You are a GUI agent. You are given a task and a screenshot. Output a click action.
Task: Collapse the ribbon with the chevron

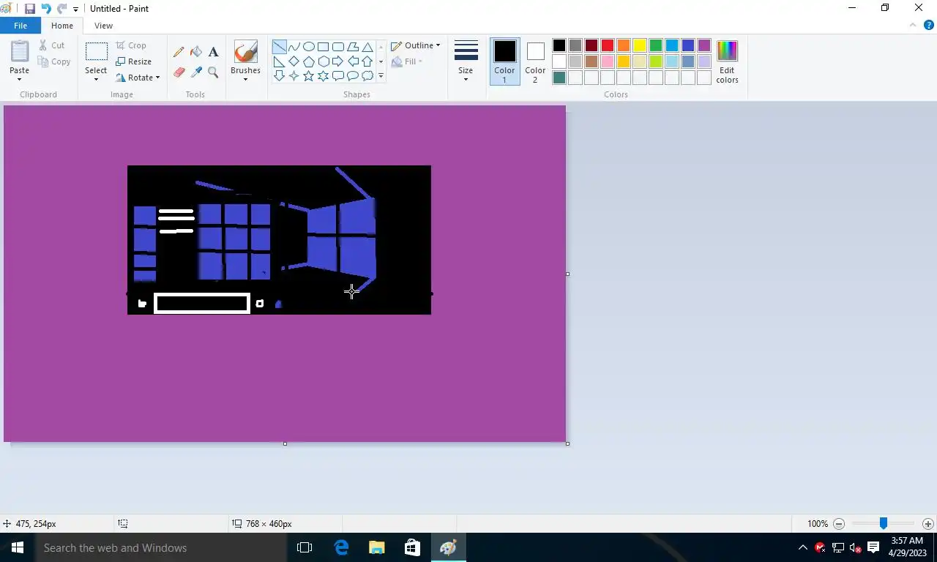tap(913, 25)
